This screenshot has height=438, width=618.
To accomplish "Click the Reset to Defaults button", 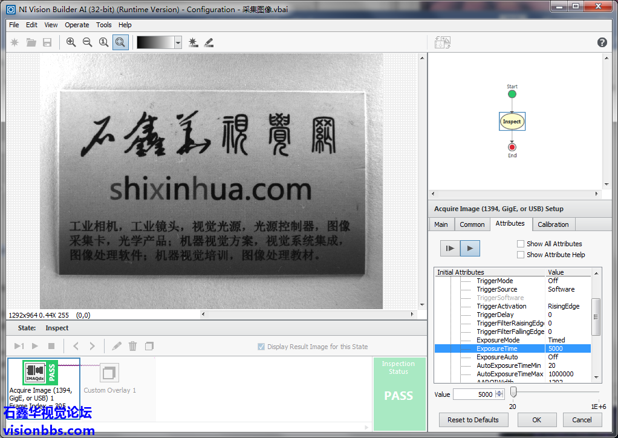I will click(473, 420).
